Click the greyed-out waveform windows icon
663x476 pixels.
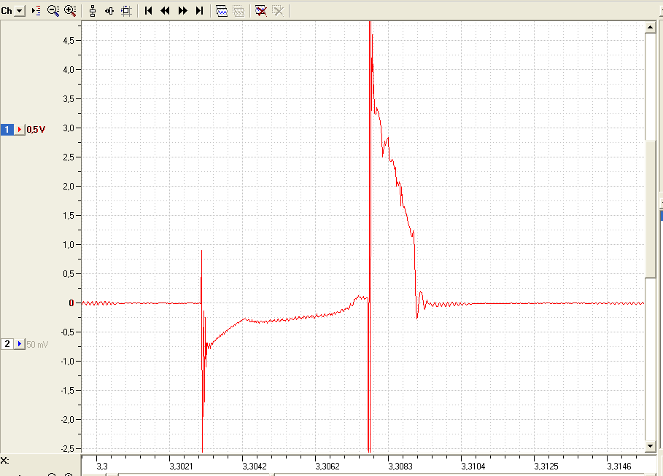click(x=239, y=10)
